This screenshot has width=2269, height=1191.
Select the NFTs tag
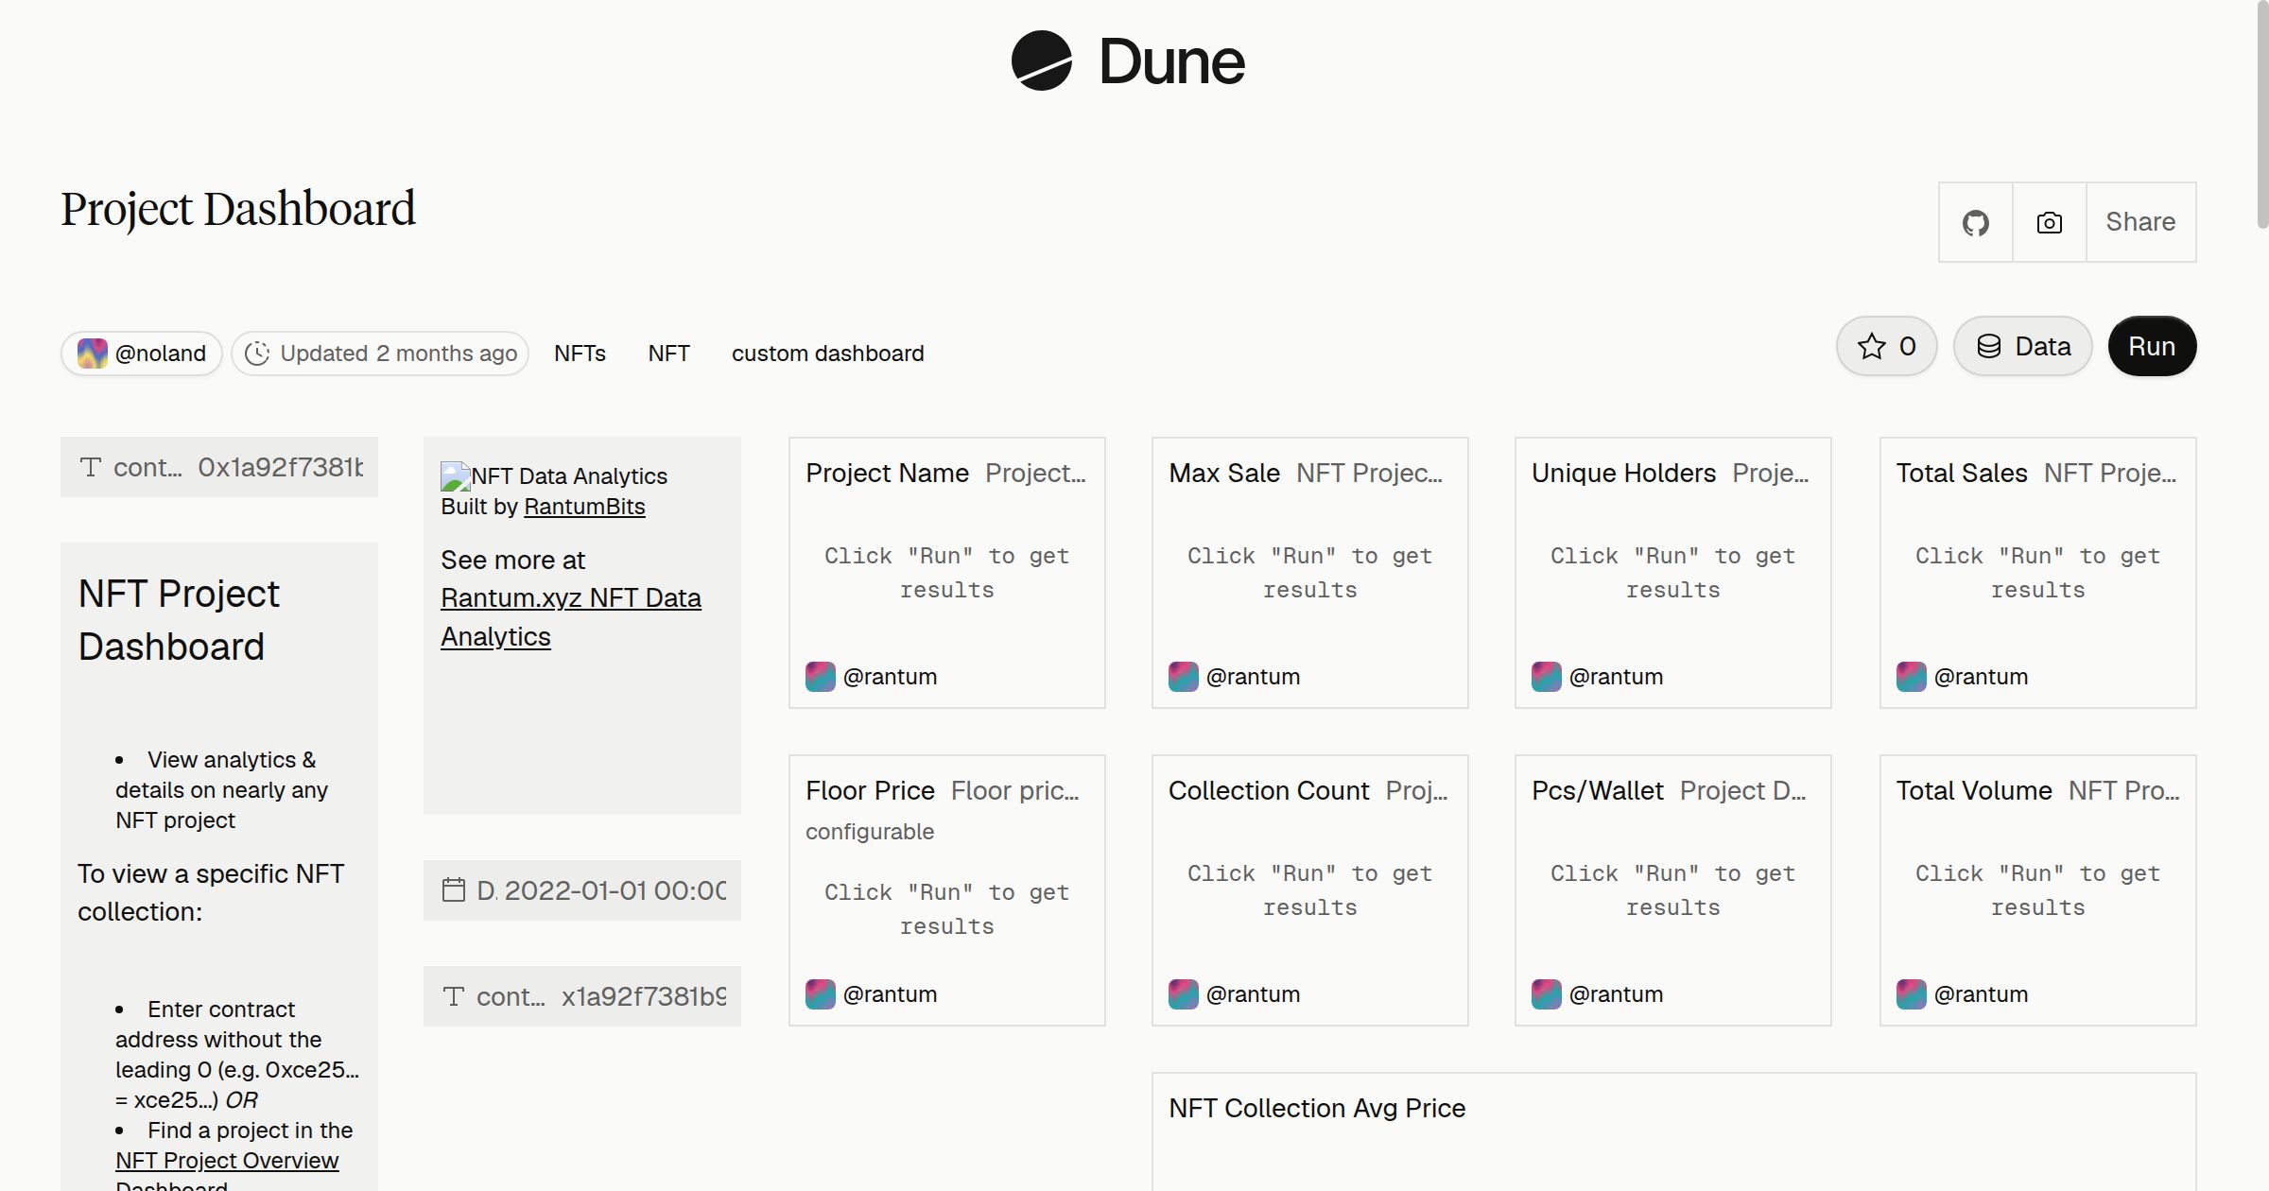pos(580,354)
